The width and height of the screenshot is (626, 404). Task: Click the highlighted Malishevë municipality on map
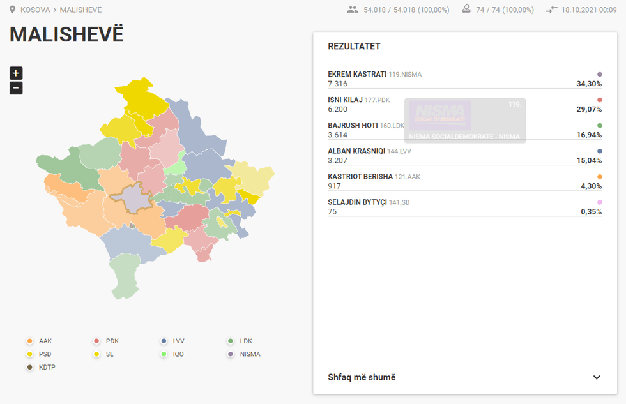coord(130,198)
